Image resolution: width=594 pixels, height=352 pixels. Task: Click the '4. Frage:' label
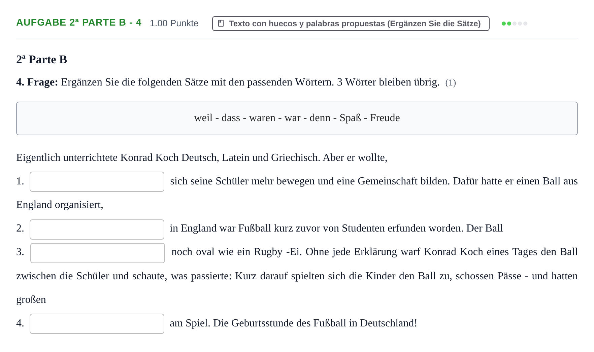37,82
